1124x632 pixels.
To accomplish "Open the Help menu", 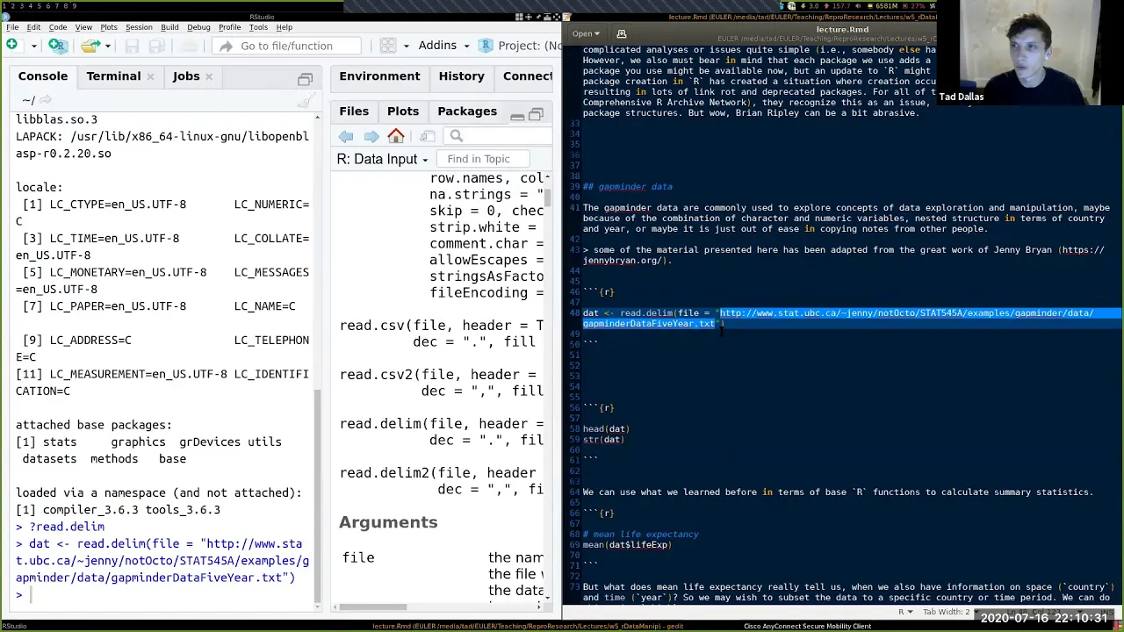I will click(x=285, y=27).
